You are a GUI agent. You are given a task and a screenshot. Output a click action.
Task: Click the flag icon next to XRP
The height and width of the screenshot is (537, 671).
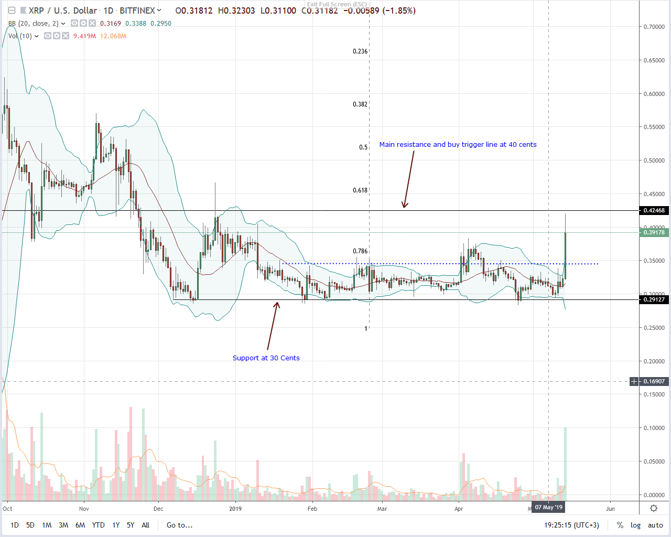coord(24,10)
